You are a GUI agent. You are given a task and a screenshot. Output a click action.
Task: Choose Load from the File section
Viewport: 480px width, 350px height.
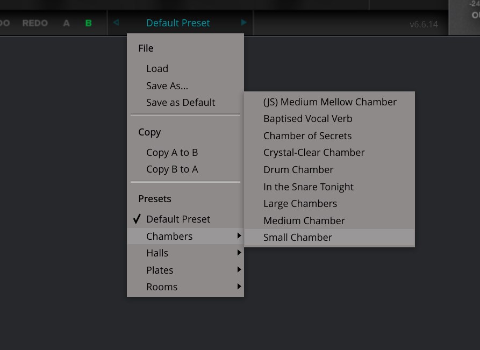[157, 69]
